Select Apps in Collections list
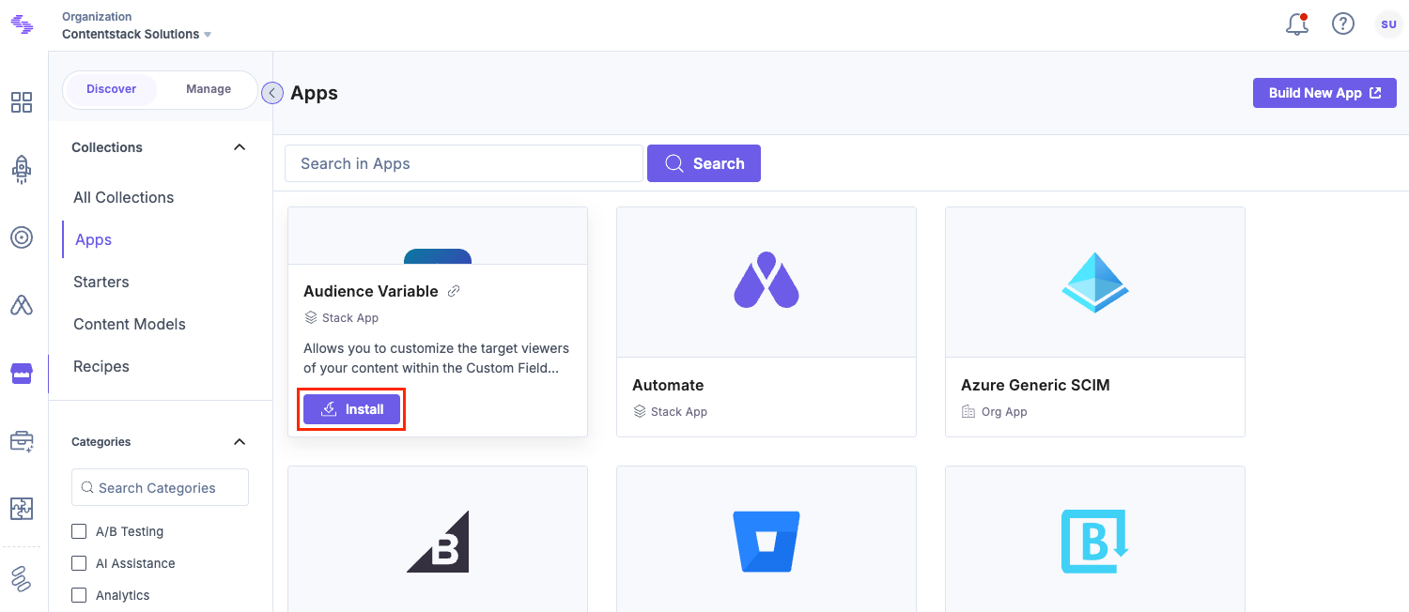1409x612 pixels. coord(94,239)
